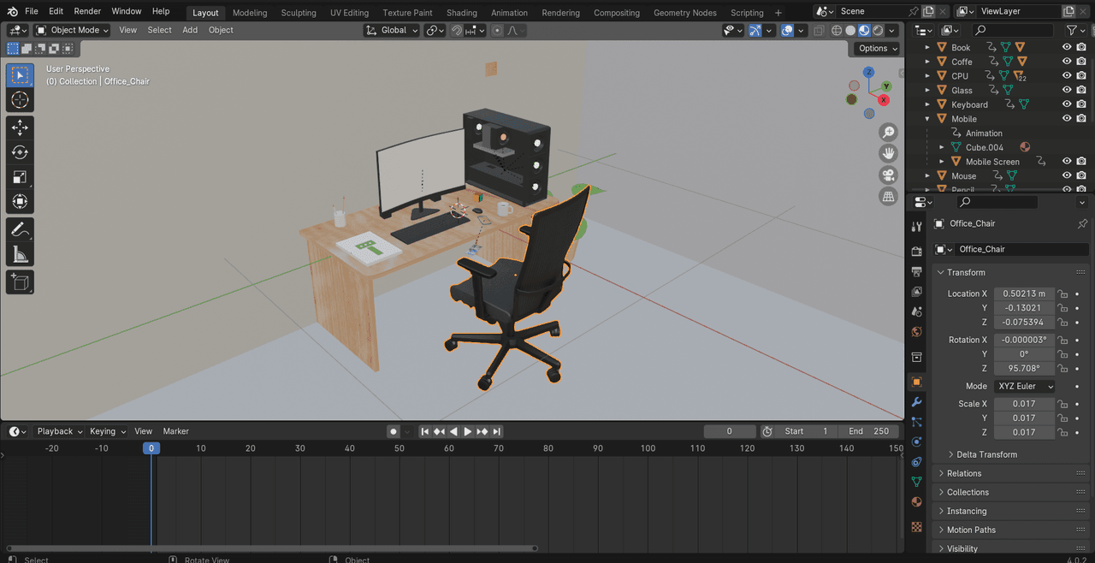Switch to the Sculpting workspace tab
The image size is (1095, 563).
coord(299,13)
